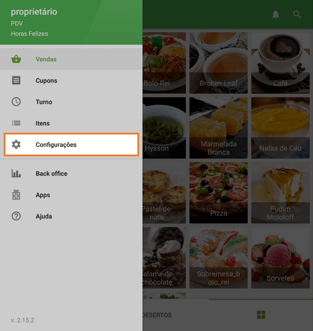Add Sorvetes item from the grid

[280, 257]
